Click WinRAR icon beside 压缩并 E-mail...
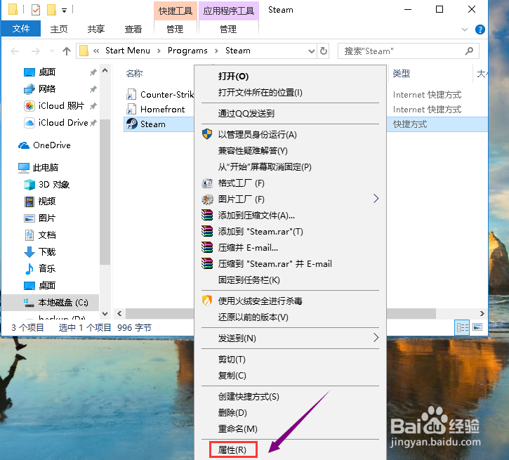This screenshot has width=509, height=460. [207, 247]
